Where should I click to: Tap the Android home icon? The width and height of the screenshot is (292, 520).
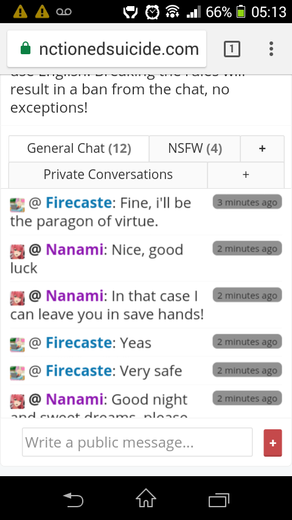point(146,498)
